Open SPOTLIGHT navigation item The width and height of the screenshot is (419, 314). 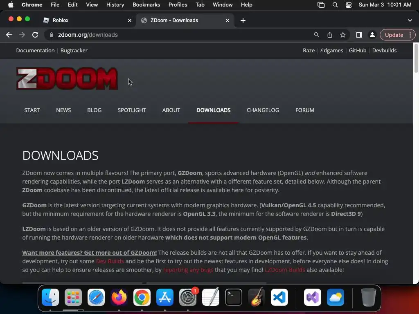[x=132, y=110]
